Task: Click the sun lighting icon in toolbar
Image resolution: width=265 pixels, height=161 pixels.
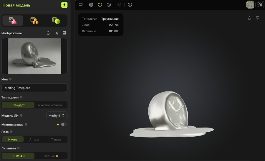Action: [119, 5]
